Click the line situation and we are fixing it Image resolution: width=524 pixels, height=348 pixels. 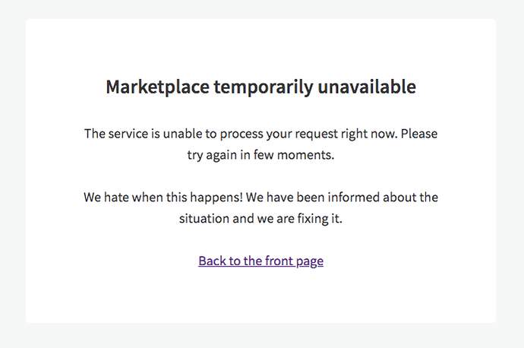(x=260, y=219)
